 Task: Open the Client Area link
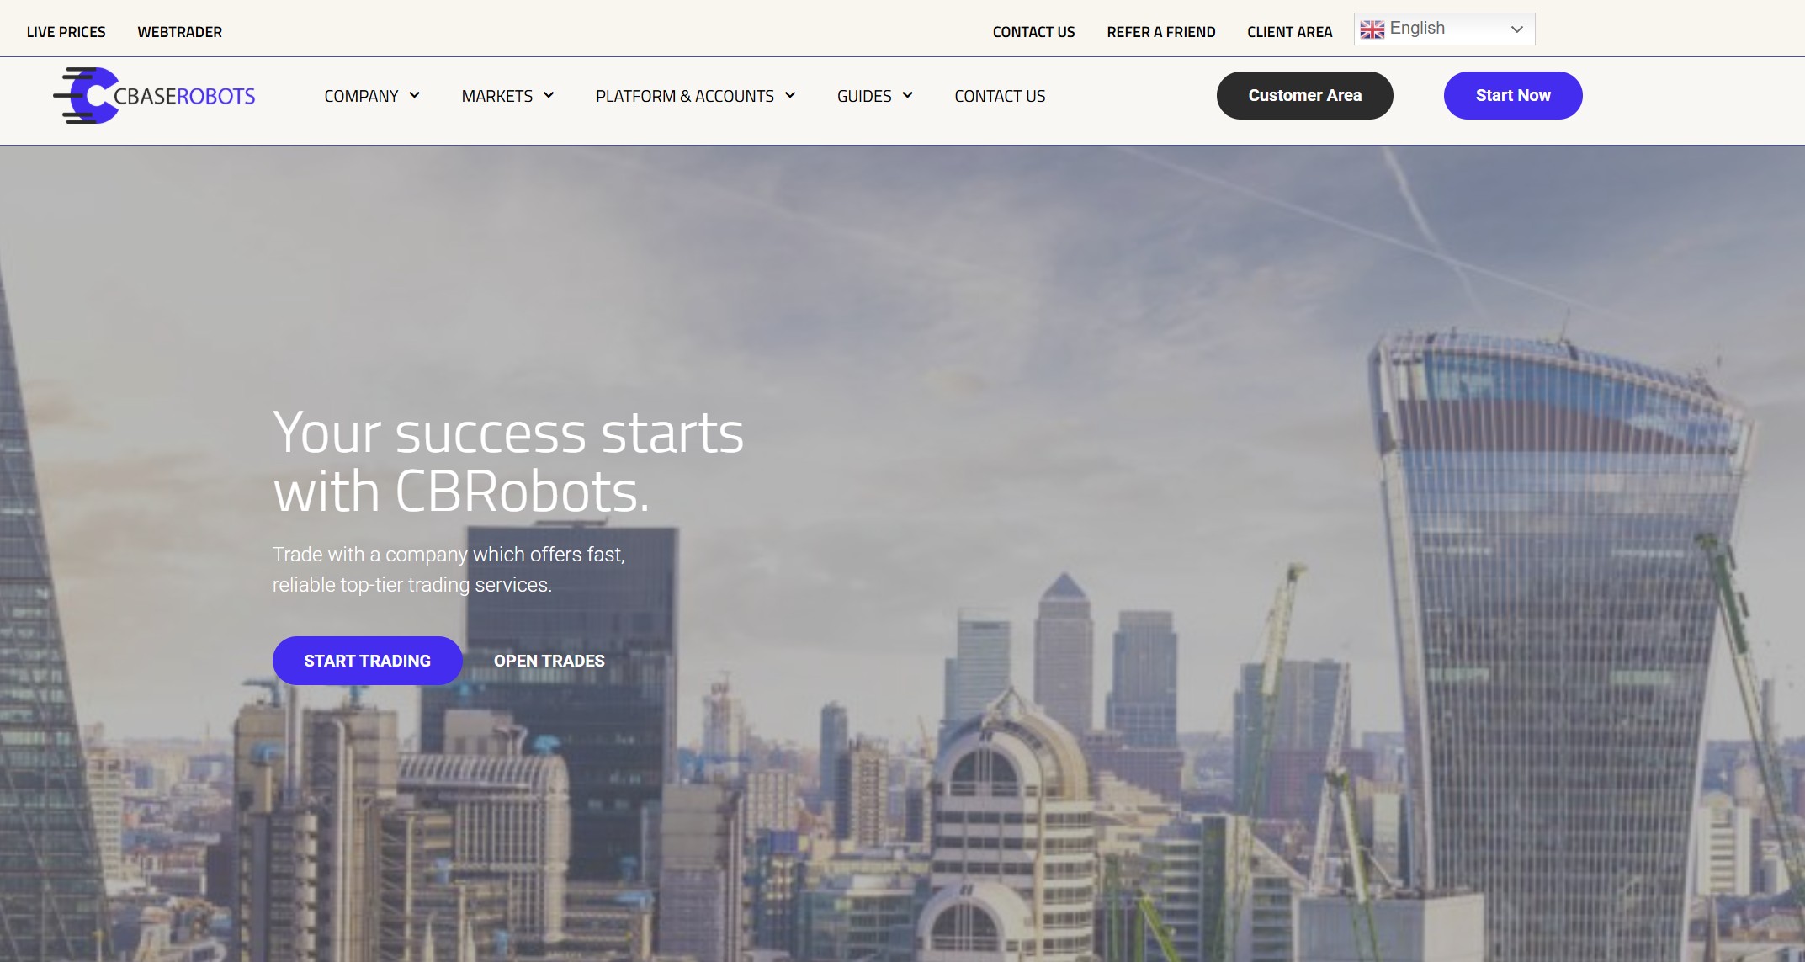pyautogui.click(x=1289, y=32)
